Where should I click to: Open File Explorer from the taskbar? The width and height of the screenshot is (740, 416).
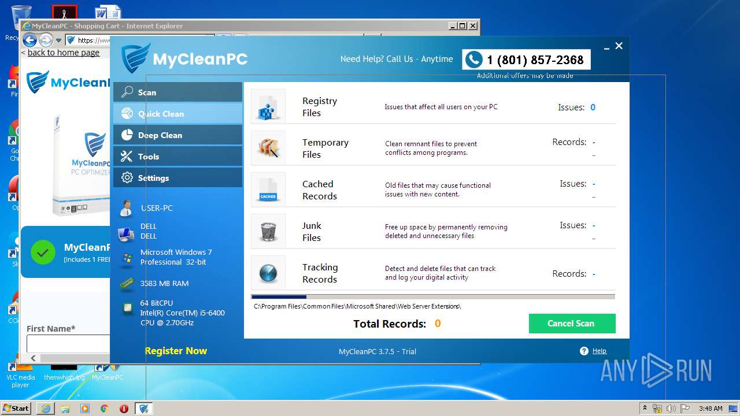click(x=65, y=408)
